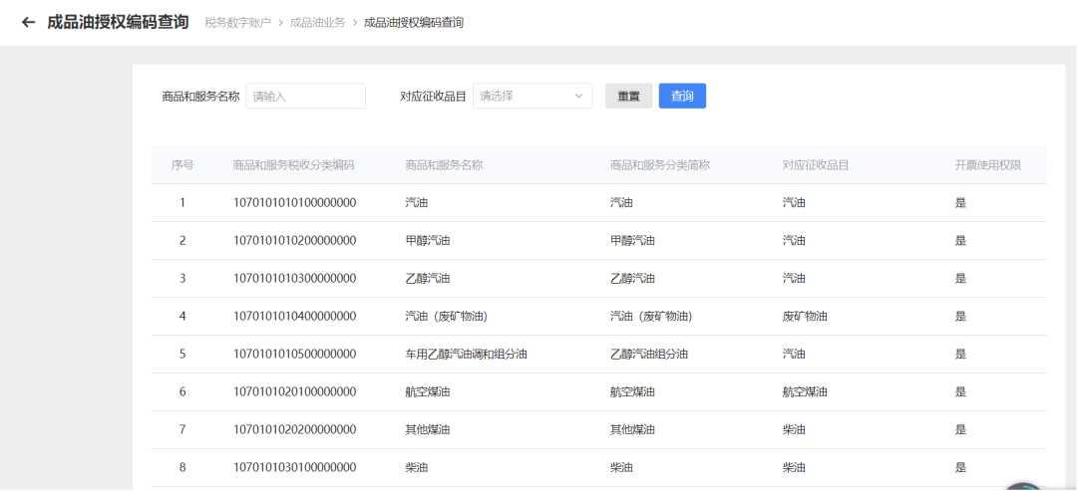Click the back arrow icon
Viewport: 1077px width, 491px height.
click(x=28, y=22)
